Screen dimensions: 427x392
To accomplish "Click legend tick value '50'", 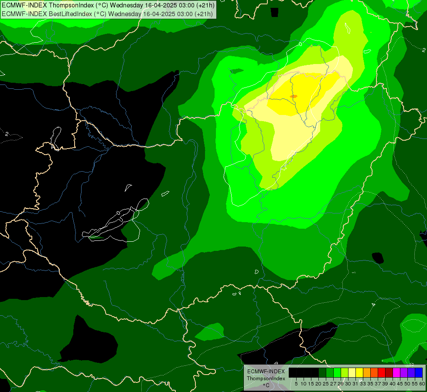I will tap(407, 384).
